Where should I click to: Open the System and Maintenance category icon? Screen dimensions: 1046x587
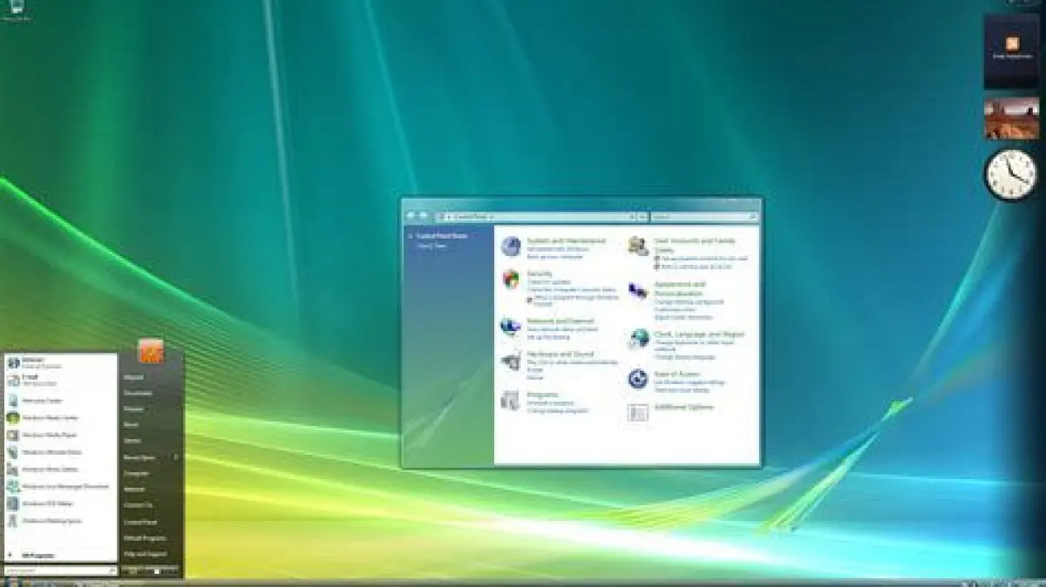click(x=511, y=246)
